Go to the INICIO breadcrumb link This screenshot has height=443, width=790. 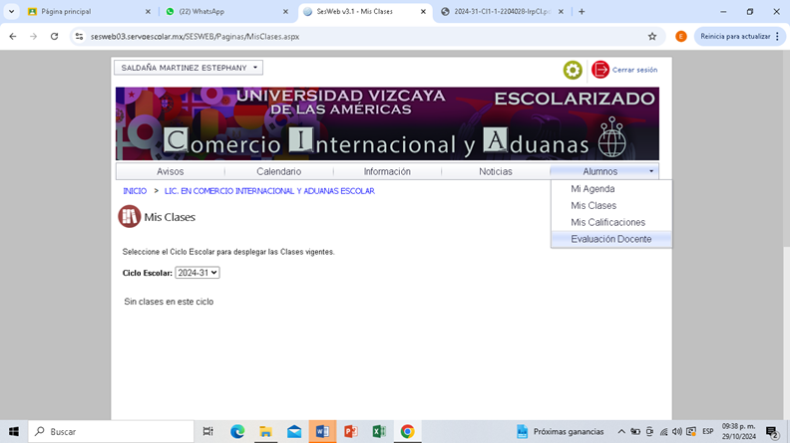point(135,191)
